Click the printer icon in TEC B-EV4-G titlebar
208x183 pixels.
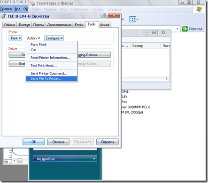(x=3, y=16)
